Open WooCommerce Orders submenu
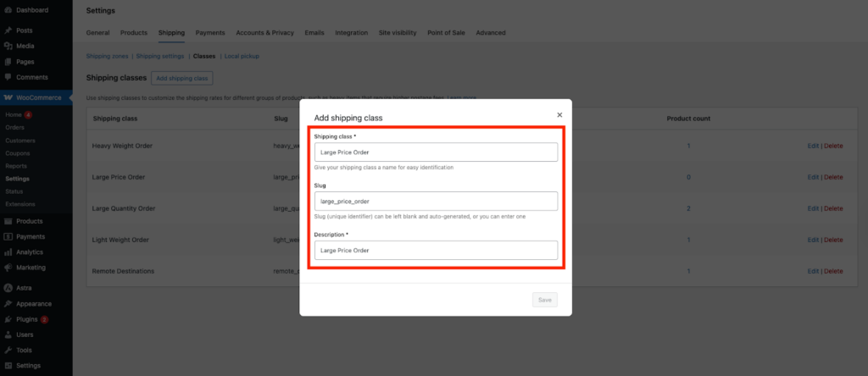868x376 pixels. 15,127
